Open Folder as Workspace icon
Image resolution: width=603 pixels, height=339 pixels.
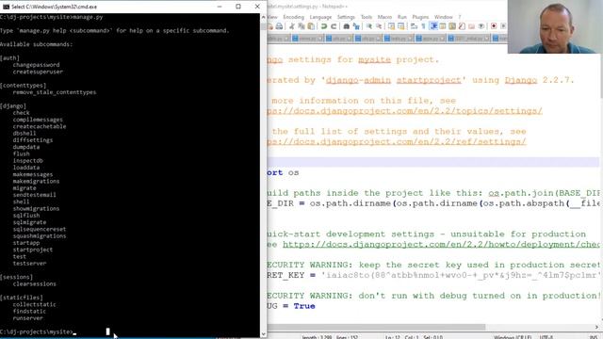pos(471,26)
